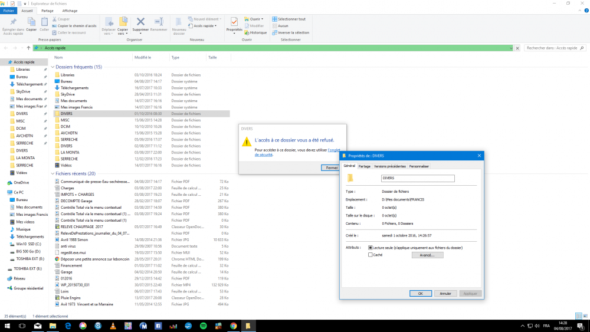The height and width of the screenshot is (332, 590).
Task: Open the address bar history dropdown
Action: tap(511, 48)
